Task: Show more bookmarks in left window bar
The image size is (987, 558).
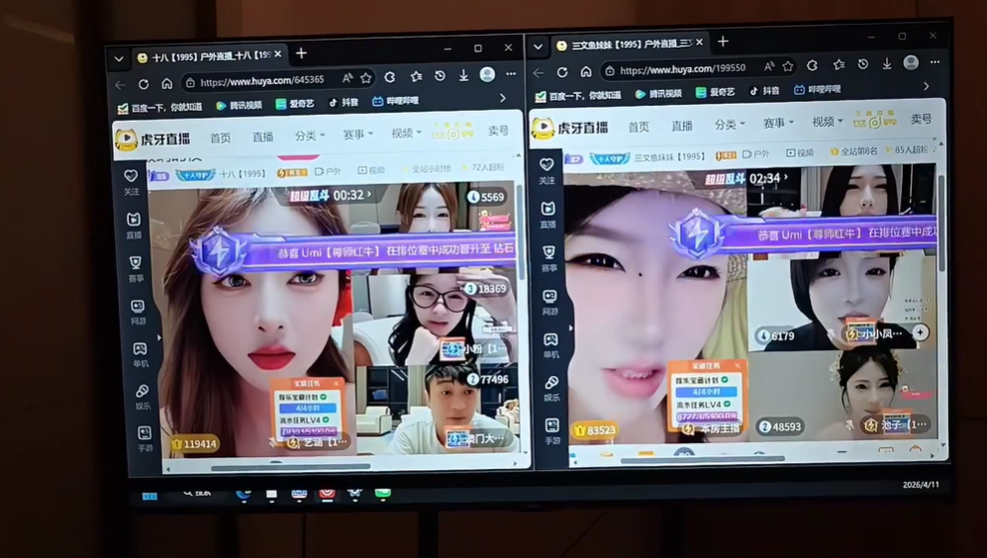Action: pyautogui.click(x=502, y=98)
